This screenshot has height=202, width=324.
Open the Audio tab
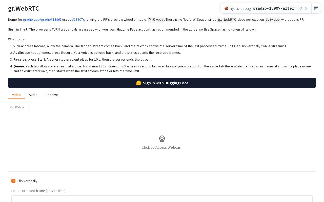[x=33, y=95]
